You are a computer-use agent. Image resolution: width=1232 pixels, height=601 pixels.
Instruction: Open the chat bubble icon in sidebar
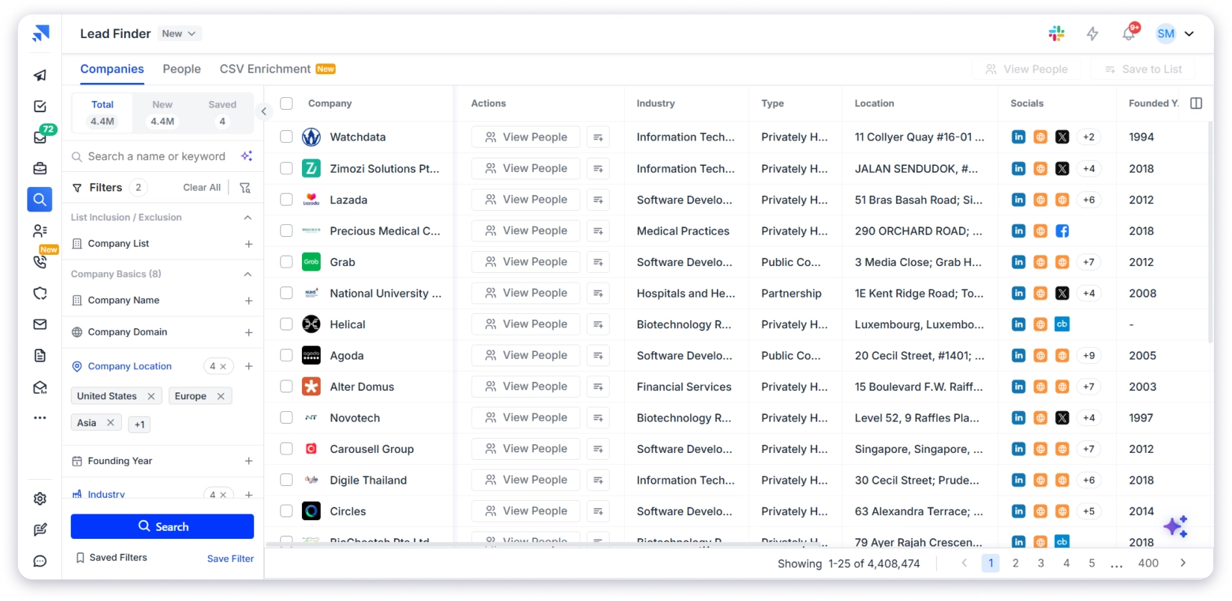(40, 561)
